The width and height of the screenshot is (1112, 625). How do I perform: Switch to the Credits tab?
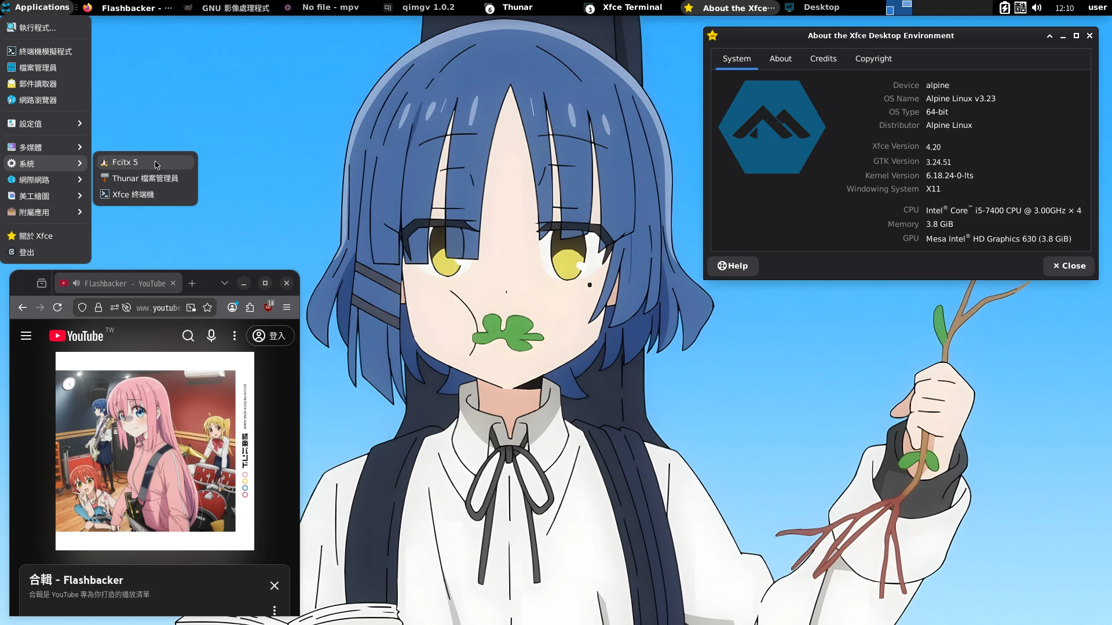pyautogui.click(x=823, y=58)
